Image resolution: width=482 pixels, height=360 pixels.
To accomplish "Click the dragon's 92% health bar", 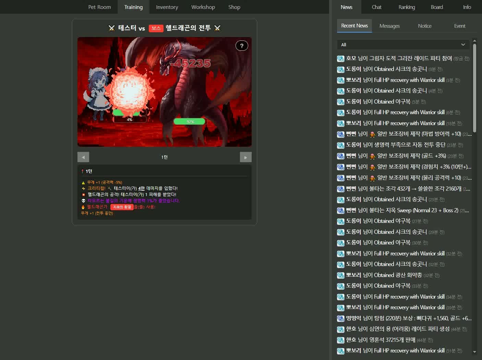I will point(190,121).
